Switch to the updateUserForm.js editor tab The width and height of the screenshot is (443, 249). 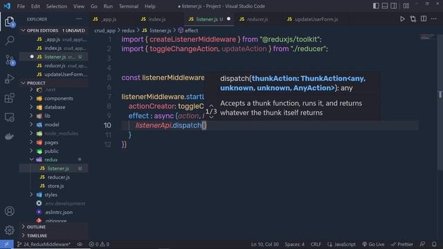click(x=316, y=19)
